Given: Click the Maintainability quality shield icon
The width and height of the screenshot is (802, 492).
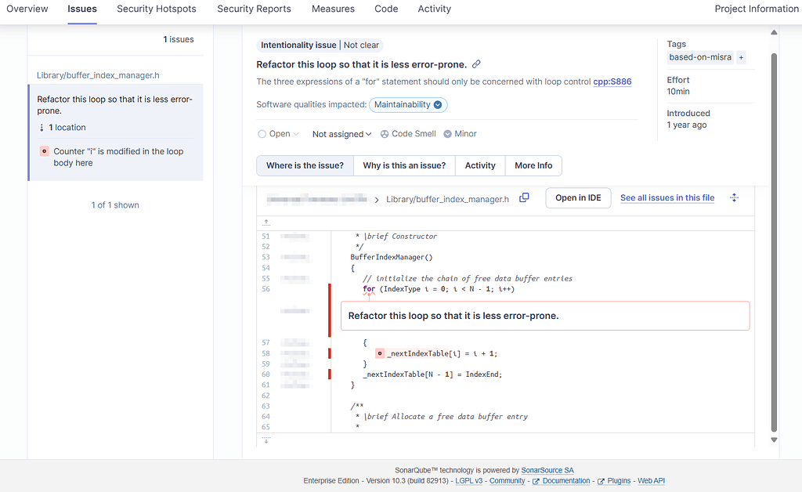Looking at the screenshot, I should click(437, 103).
